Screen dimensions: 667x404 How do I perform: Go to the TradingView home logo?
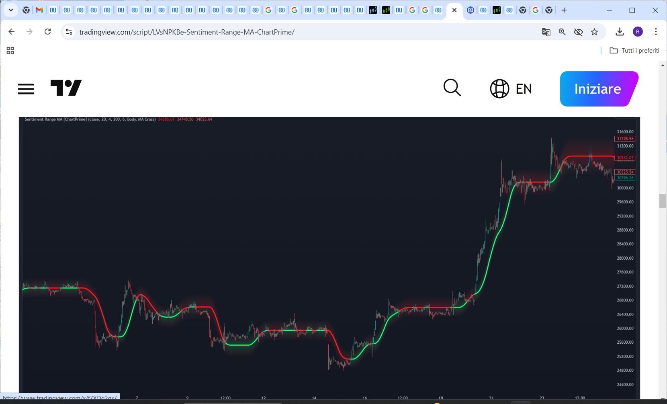pyautogui.click(x=66, y=88)
